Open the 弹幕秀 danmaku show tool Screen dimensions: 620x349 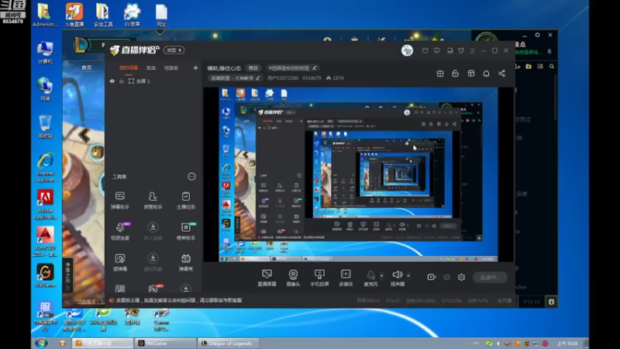point(185,262)
